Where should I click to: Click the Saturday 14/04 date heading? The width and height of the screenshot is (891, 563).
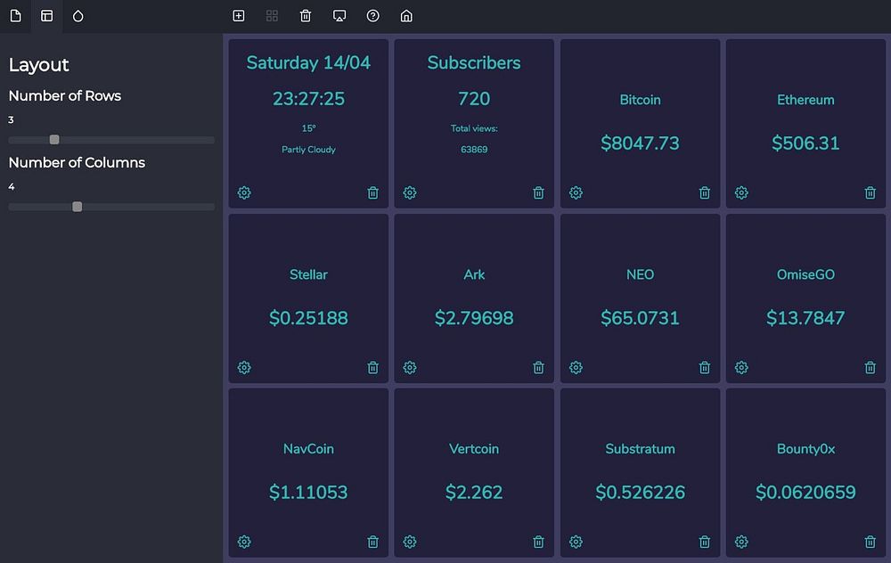click(x=308, y=62)
